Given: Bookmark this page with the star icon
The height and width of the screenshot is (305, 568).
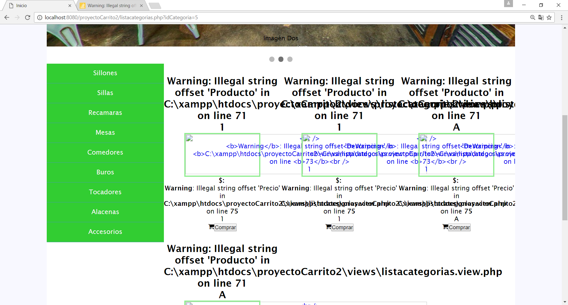Looking at the screenshot, I should (x=549, y=17).
